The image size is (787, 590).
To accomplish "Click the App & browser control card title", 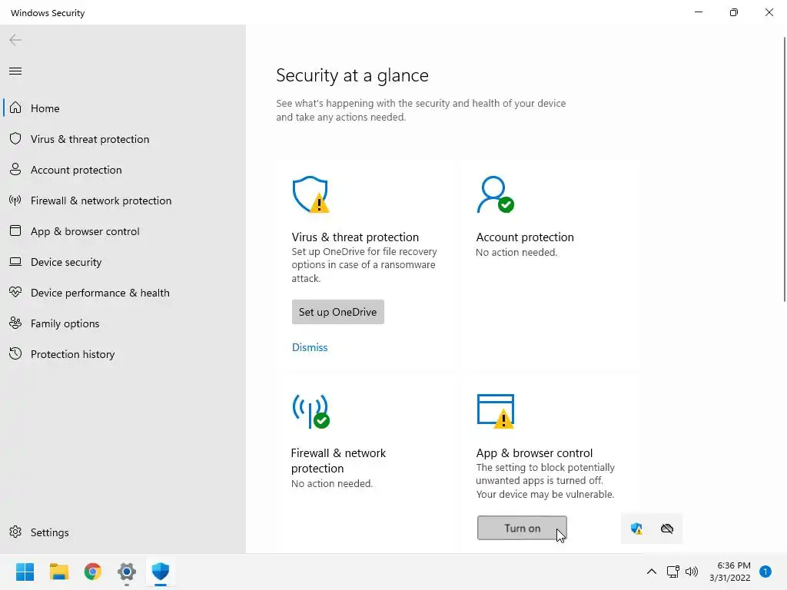I will (534, 452).
